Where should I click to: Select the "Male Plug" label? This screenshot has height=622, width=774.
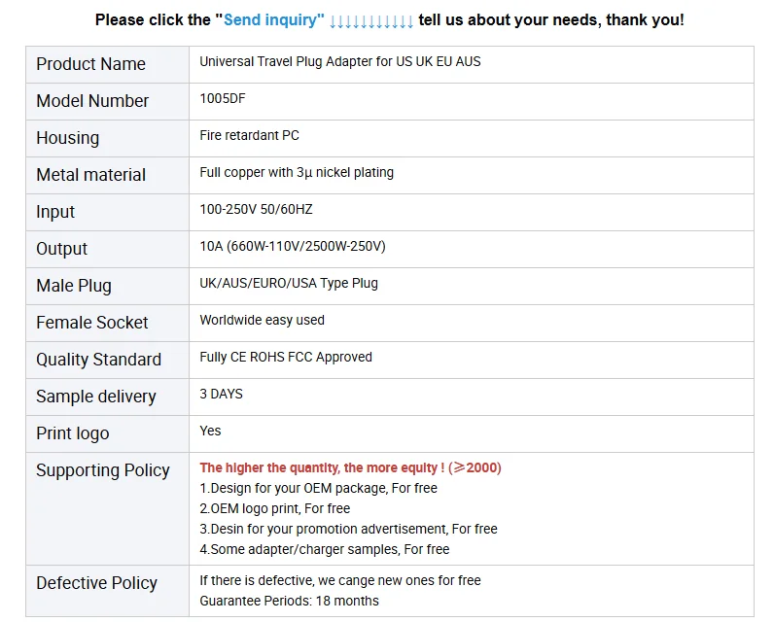pos(74,286)
